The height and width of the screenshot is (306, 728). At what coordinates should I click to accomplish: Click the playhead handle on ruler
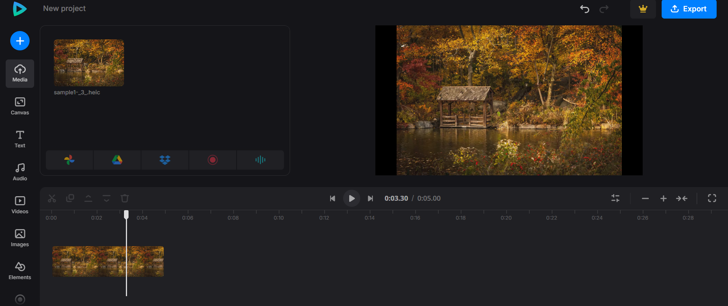[x=126, y=215]
